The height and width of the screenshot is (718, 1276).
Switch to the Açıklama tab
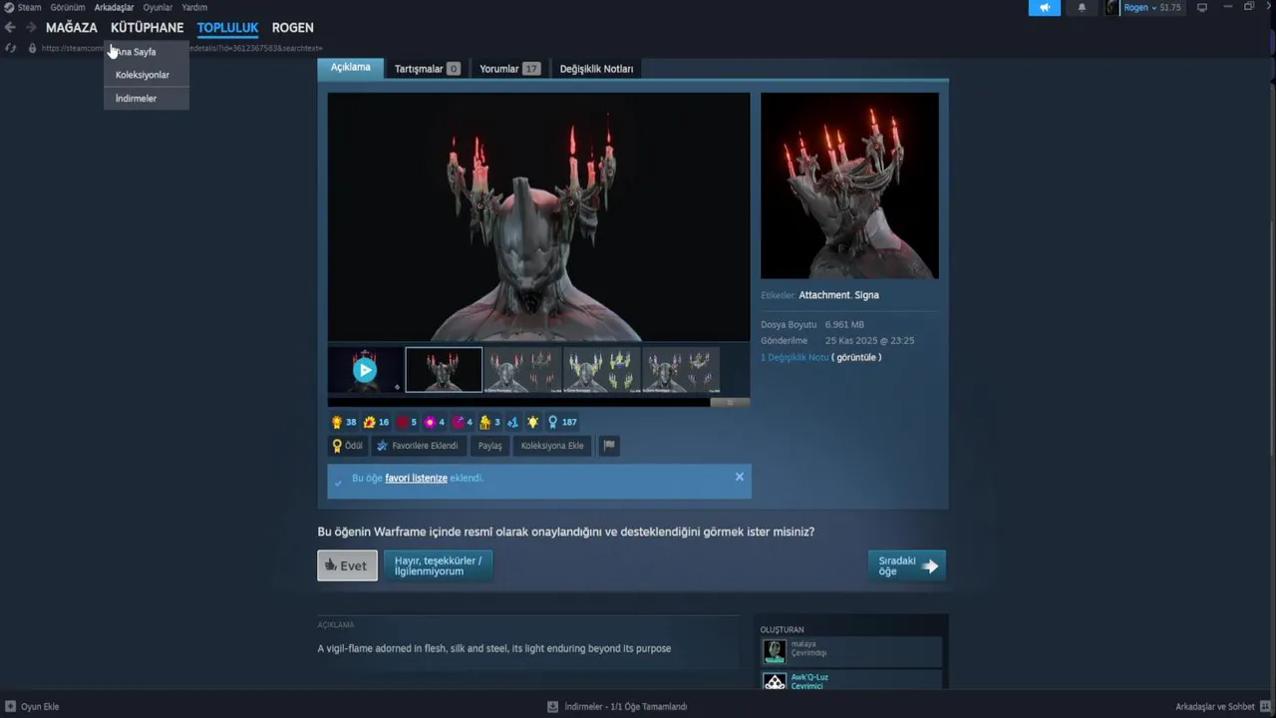tap(351, 68)
